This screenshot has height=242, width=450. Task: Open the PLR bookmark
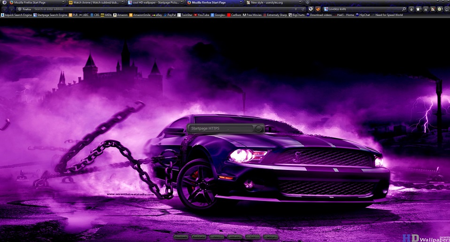(73, 15)
